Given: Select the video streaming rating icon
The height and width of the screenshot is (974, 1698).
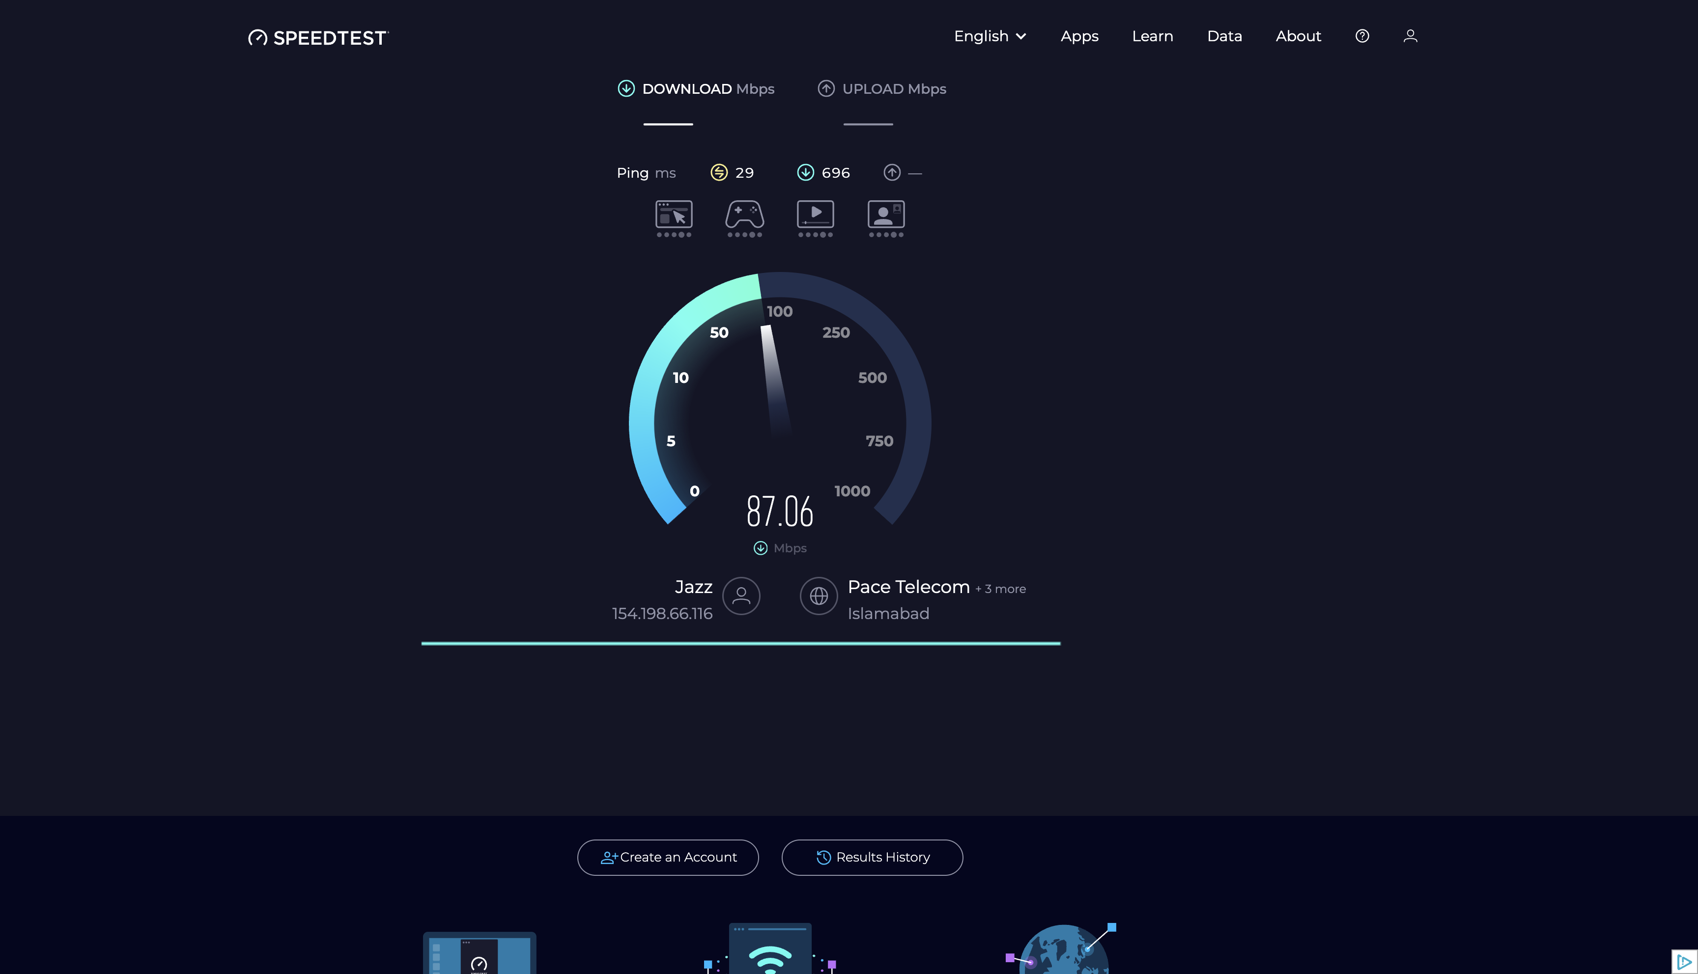Looking at the screenshot, I should pos(815,218).
